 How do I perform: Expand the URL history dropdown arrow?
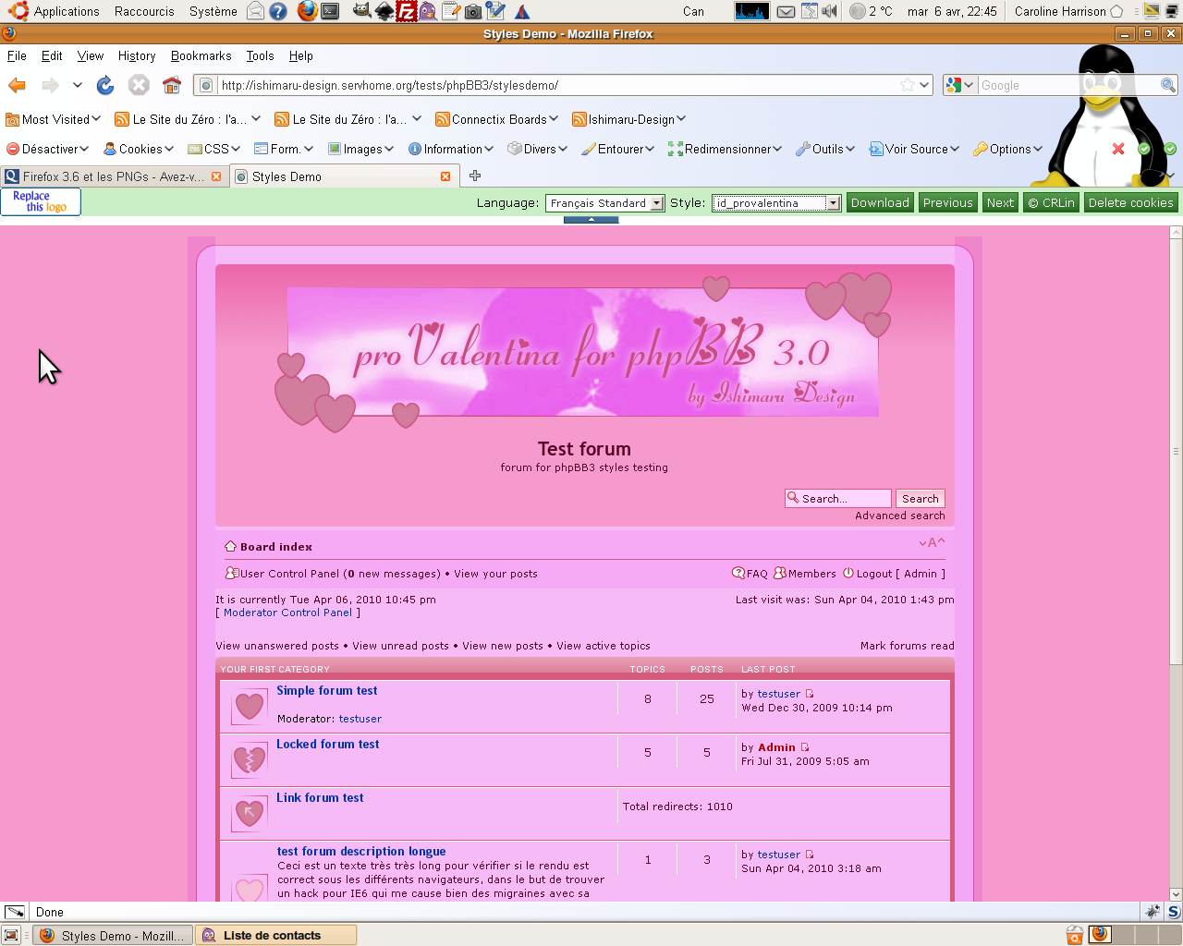tap(923, 85)
